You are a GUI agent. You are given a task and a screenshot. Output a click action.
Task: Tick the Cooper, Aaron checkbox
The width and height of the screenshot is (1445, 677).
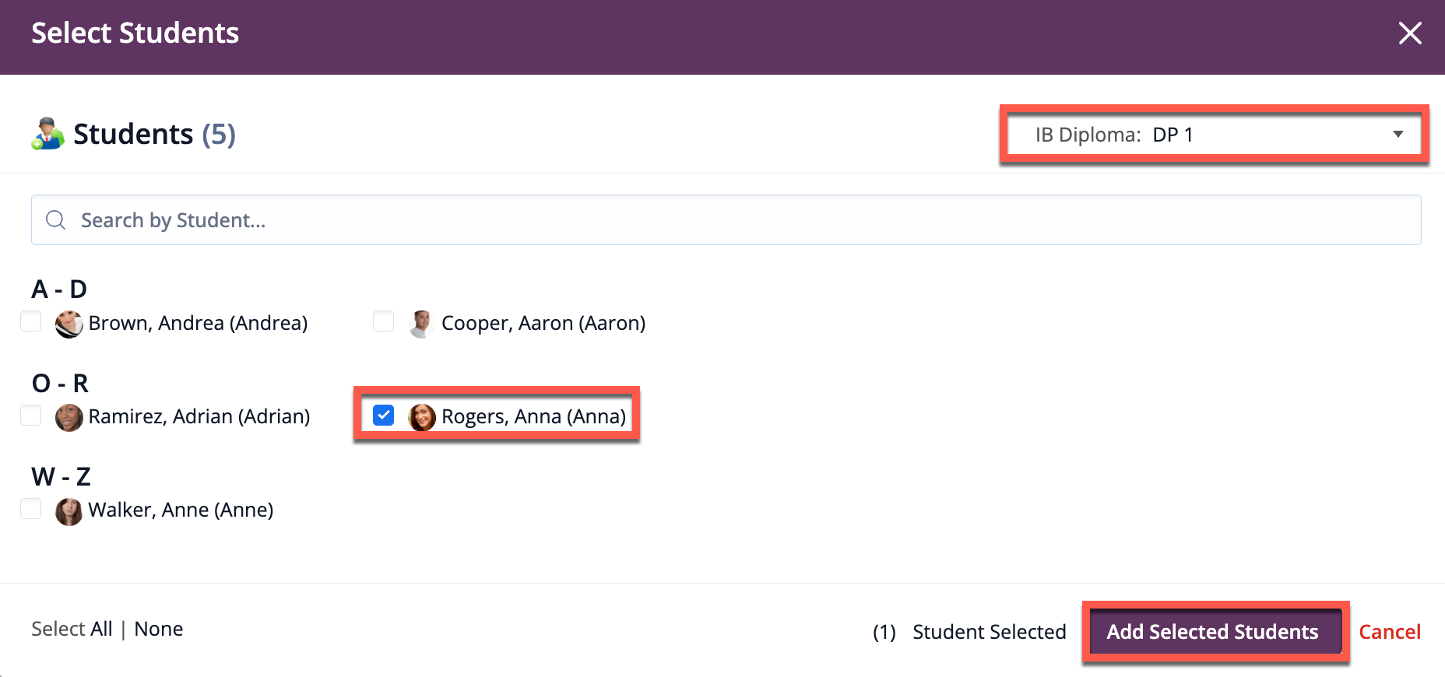(x=383, y=321)
